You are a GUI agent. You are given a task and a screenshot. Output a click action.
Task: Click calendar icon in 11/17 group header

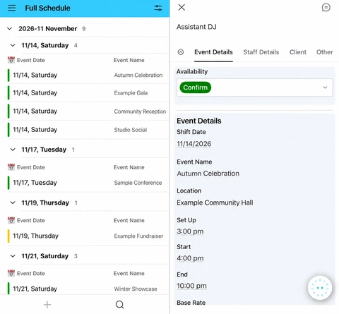pos(11,167)
